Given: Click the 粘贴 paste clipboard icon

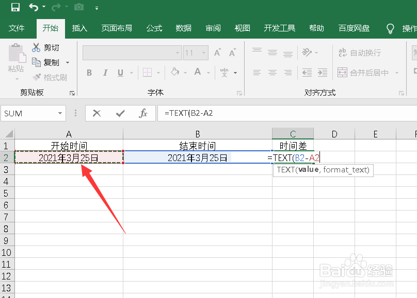Looking at the screenshot, I should 17,53.
